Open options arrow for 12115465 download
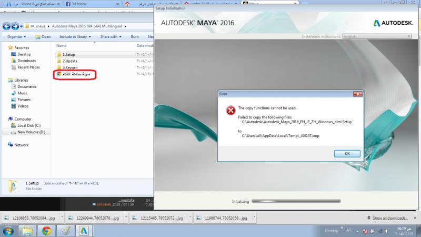 [190, 216]
